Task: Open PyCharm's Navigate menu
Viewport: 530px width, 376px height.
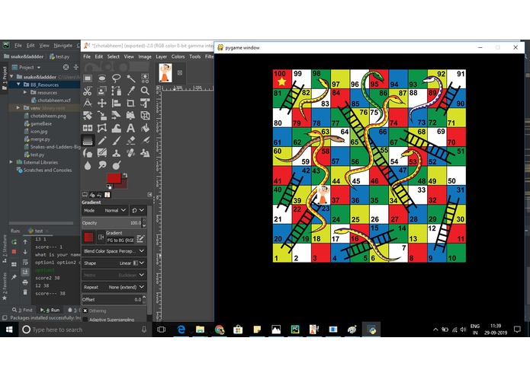Action: [63, 45]
